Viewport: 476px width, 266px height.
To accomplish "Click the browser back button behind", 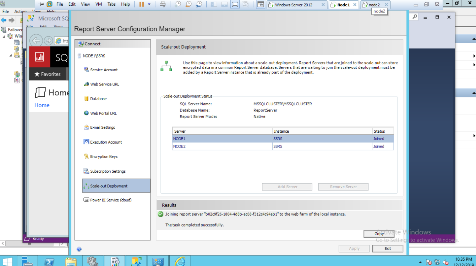I will coord(36,40).
